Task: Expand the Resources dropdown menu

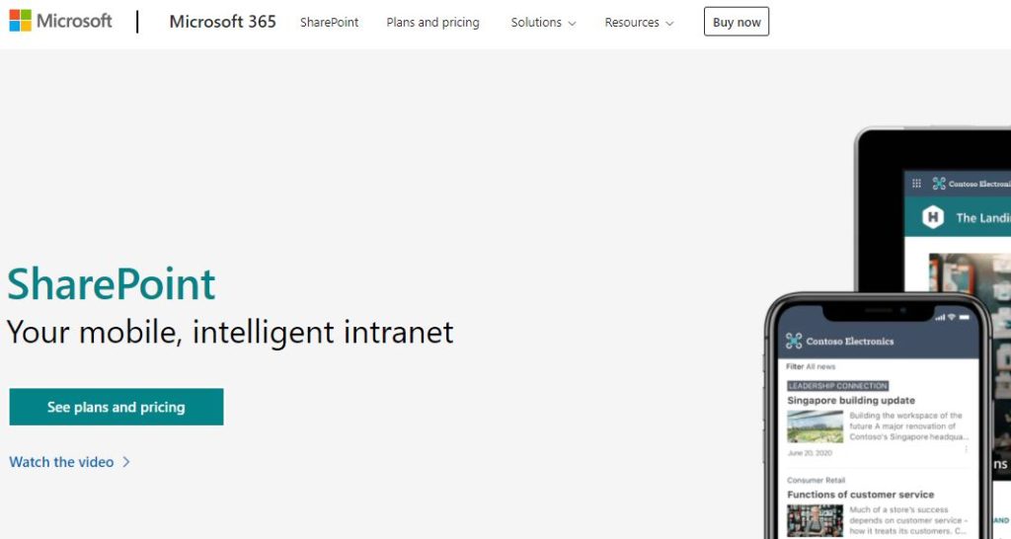Action: point(639,22)
